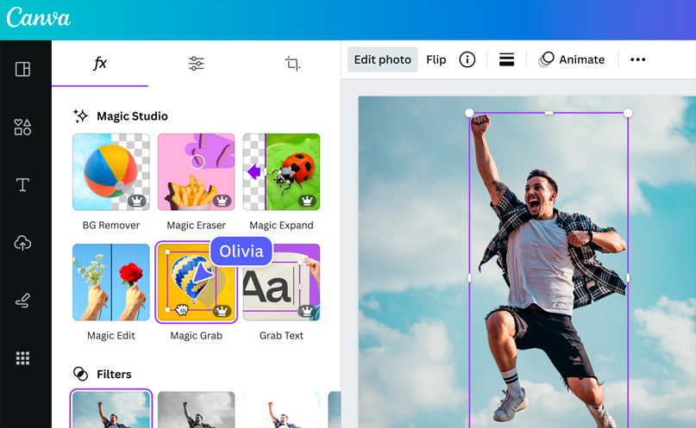The height and width of the screenshot is (428, 696).
Task: Click the Filters heading text
Action: click(x=114, y=374)
